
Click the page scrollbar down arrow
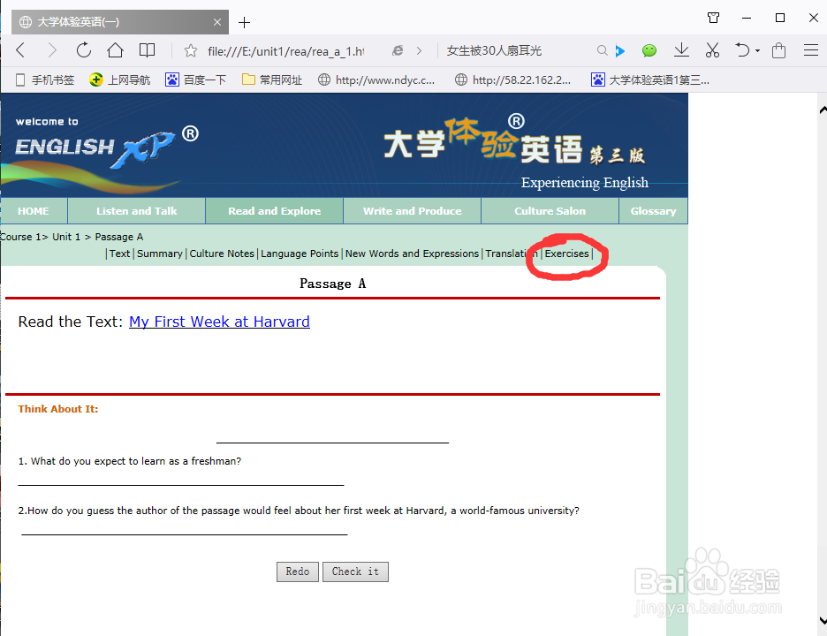point(823,620)
